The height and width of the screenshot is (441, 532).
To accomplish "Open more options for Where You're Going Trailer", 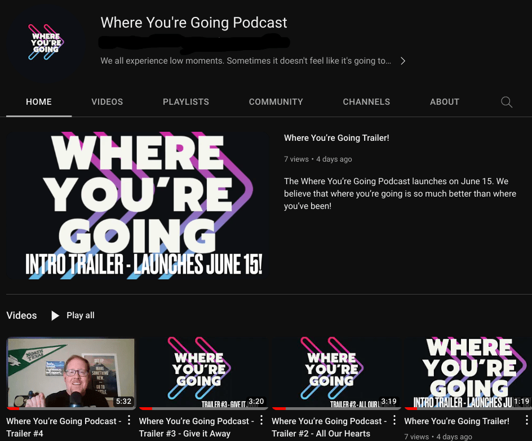I will [526, 421].
